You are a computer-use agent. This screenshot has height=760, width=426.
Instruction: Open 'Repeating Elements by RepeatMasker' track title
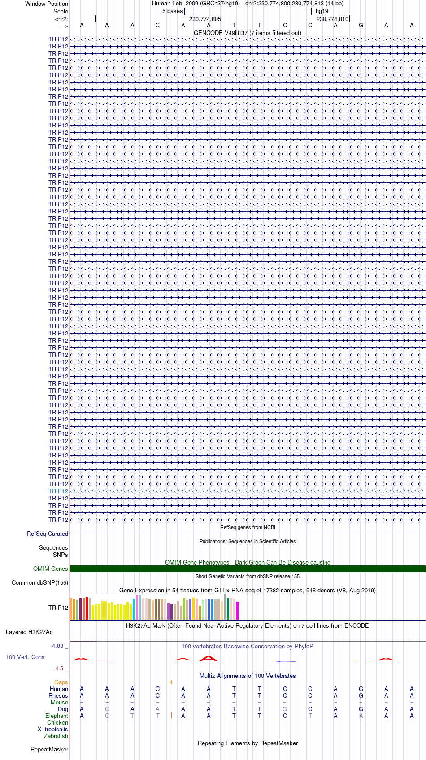pyautogui.click(x=248, y=743)
